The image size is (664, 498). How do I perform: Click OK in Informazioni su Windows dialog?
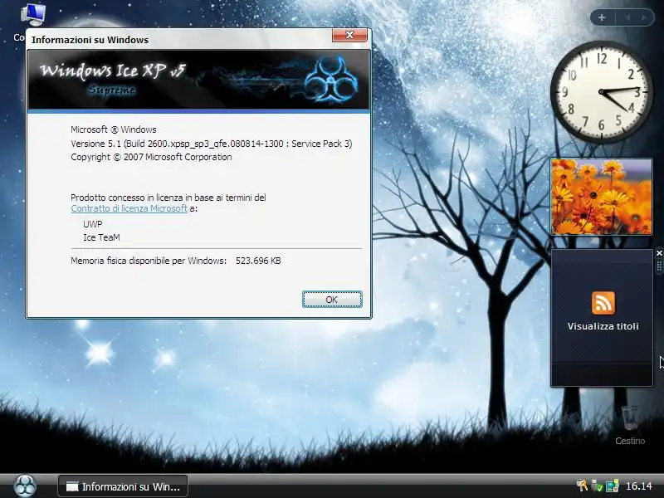click(332, 300)
